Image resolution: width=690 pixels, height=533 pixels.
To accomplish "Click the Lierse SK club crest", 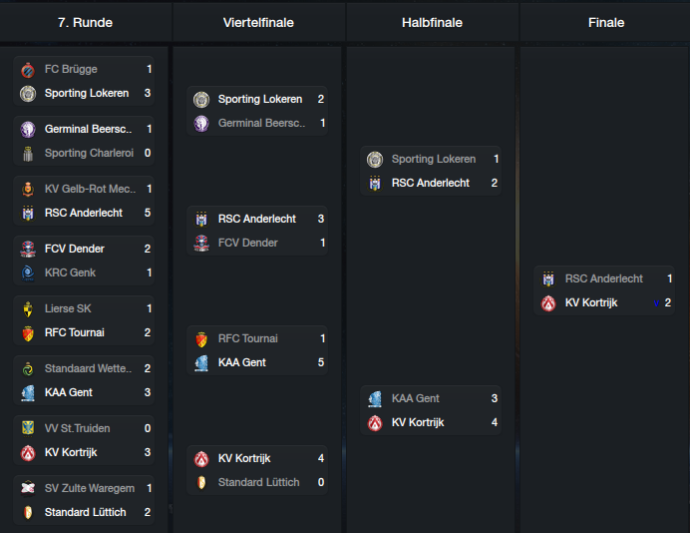I will pos(28,309).
